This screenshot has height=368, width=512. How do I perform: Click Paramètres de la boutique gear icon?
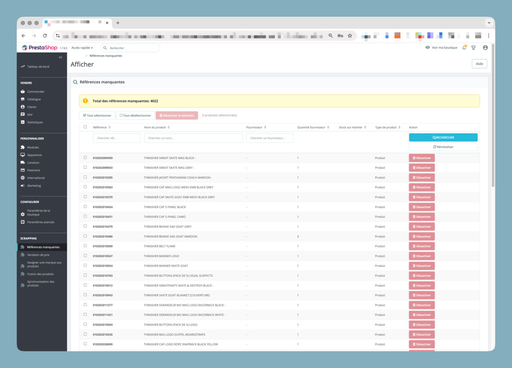coord(23,214)
